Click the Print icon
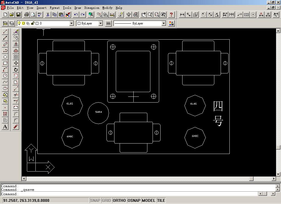This screenshot has height=204, width=281. [27, 15]
